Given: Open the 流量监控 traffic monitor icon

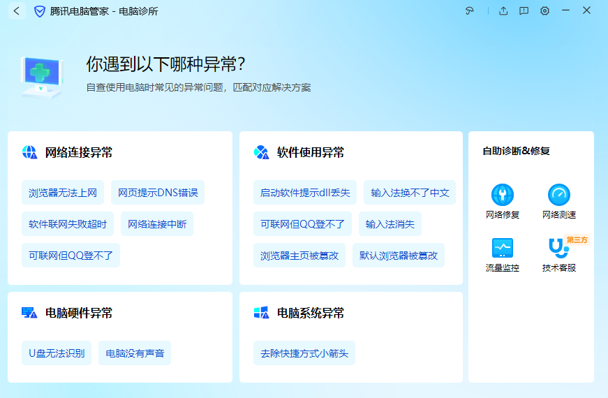Looking at the screenshot, I should click(x=502, y=254).
